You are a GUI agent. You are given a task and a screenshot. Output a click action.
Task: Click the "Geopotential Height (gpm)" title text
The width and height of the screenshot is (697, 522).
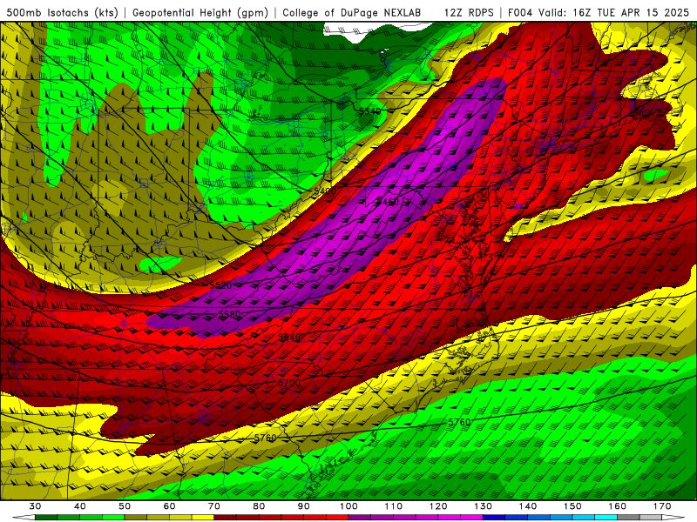(x=200, y=12)
